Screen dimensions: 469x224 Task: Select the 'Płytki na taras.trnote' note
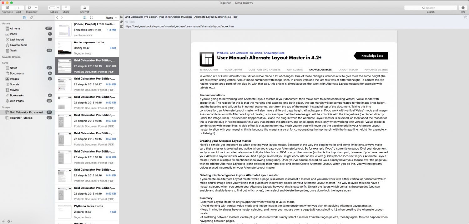[x=87, y=212]
